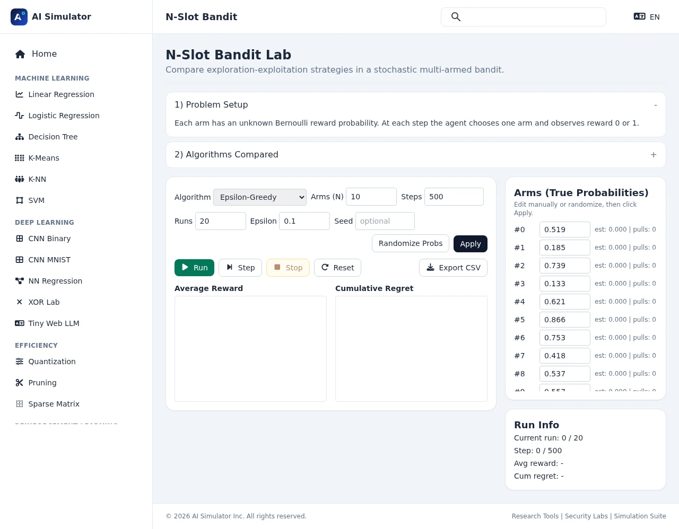Viewport: 679px width, 529px height.
Task: Click the Apply button
Action: point(470,244)
